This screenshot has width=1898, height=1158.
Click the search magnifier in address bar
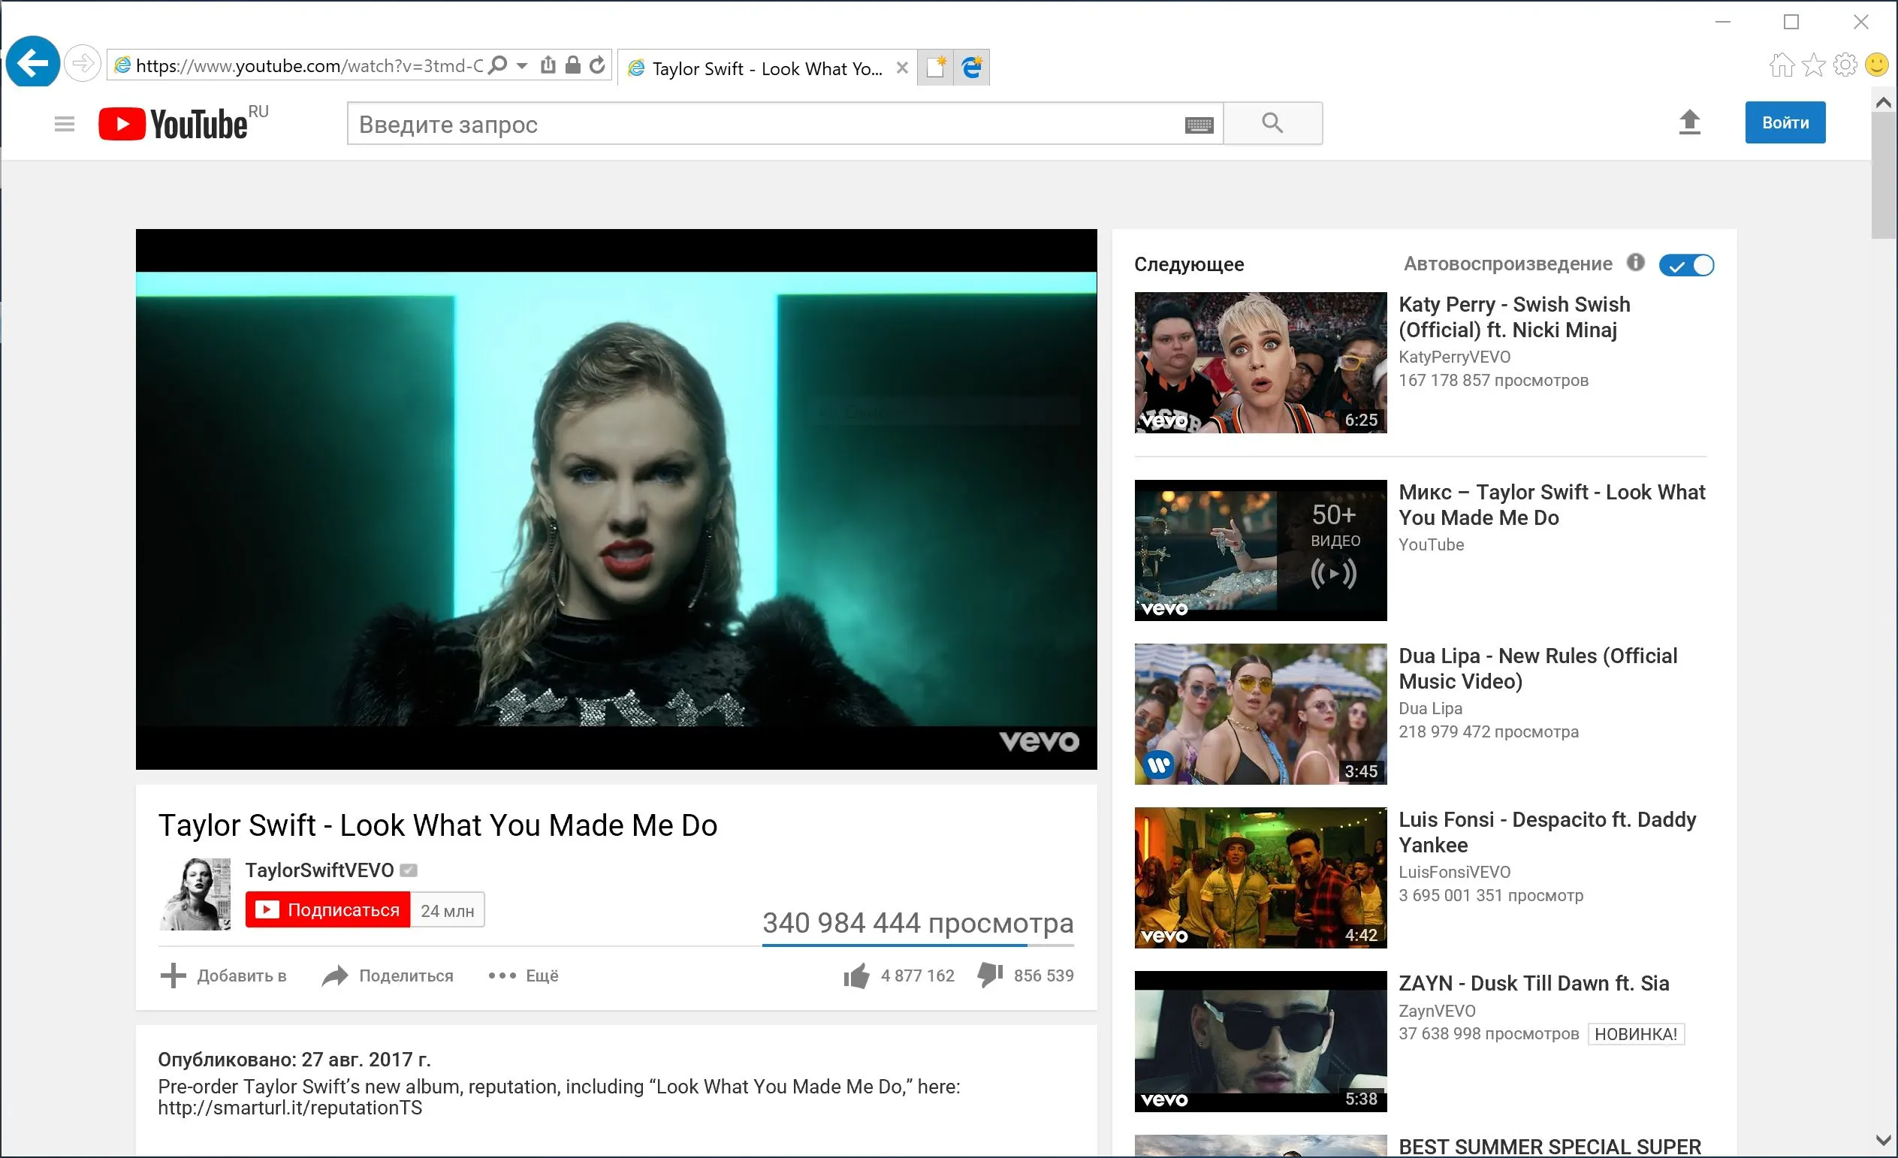tap(499, 65)
